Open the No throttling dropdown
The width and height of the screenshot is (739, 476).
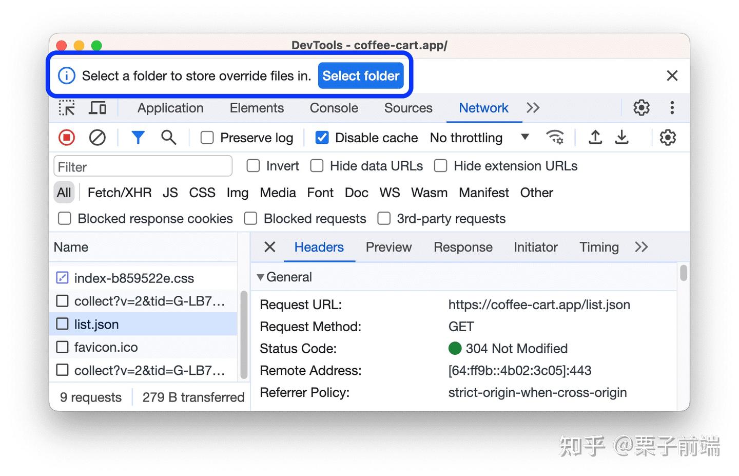pyautogui.click(x=479, y=138)
